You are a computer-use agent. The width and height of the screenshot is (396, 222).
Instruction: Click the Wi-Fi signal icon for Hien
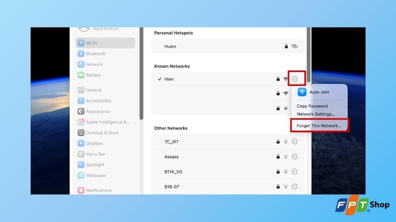(x=286, y=79)
